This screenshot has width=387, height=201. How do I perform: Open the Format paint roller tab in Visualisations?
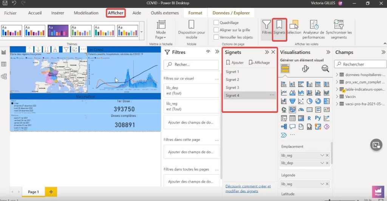305,69
